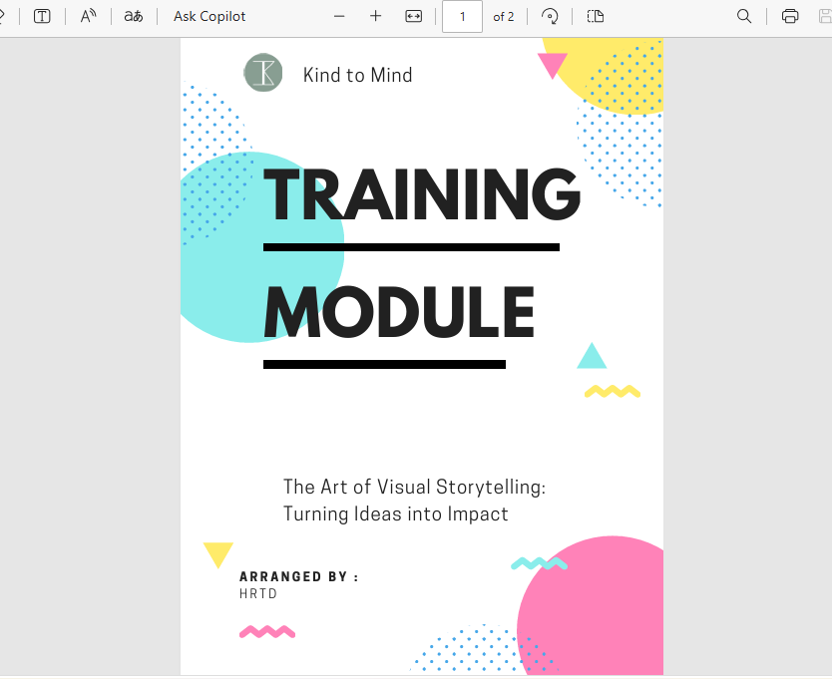Select the "ARRANGED BY :" label
Viewport: 832px width, 679px height.
click(x=298, y=576)
